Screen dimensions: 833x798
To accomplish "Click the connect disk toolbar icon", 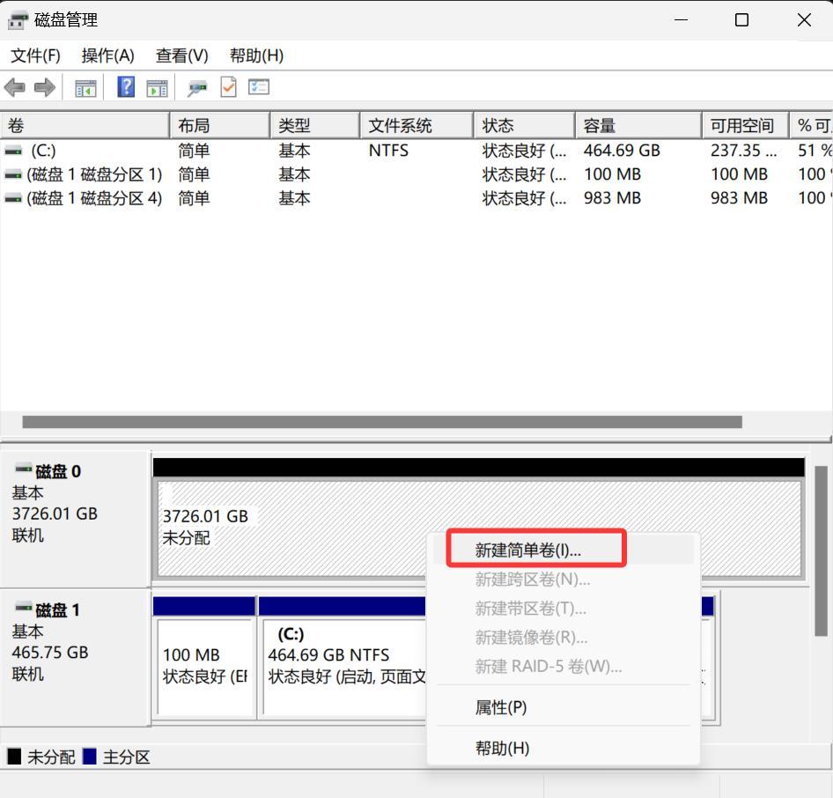I will [x=197, y=88].
